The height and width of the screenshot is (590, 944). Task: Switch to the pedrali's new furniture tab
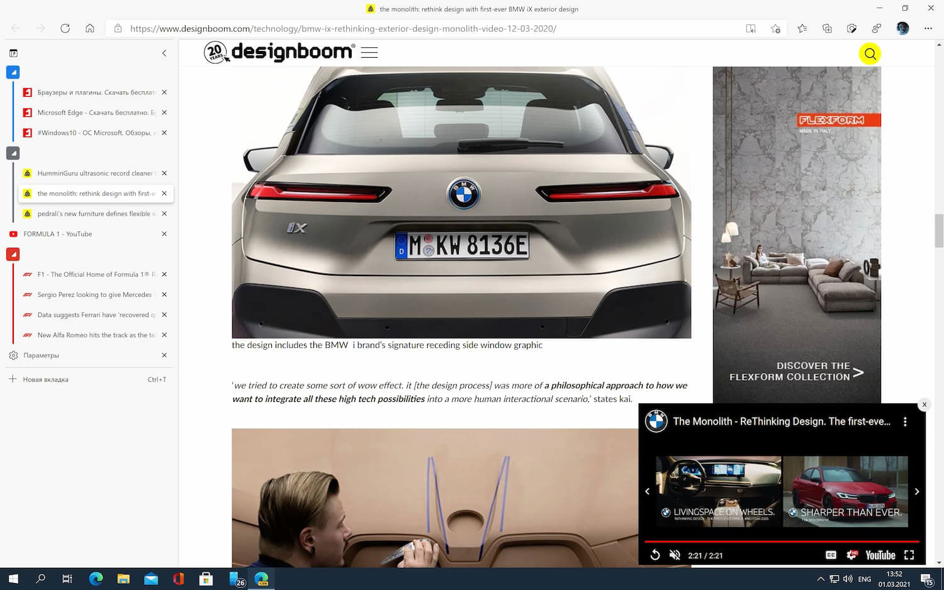(x=96, y=214)
